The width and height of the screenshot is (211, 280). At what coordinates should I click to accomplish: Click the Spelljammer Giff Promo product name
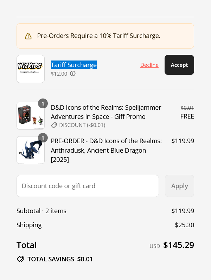pyautogui.click(x=106, y=112)
